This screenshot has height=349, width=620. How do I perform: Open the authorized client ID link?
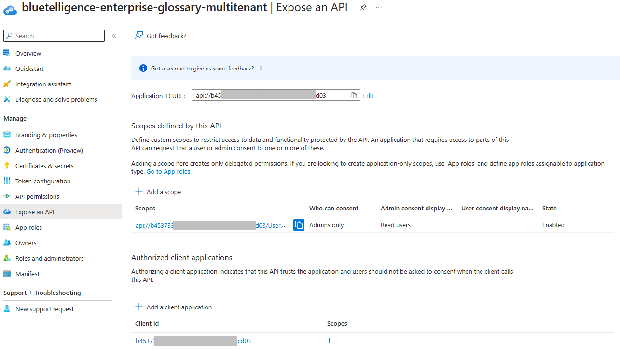(x=193, y=341)
